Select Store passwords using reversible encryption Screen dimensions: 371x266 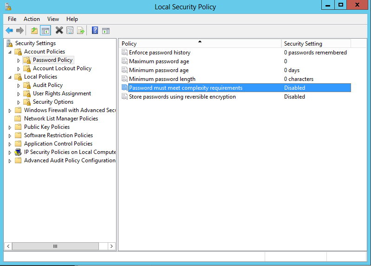coord(182,97)
